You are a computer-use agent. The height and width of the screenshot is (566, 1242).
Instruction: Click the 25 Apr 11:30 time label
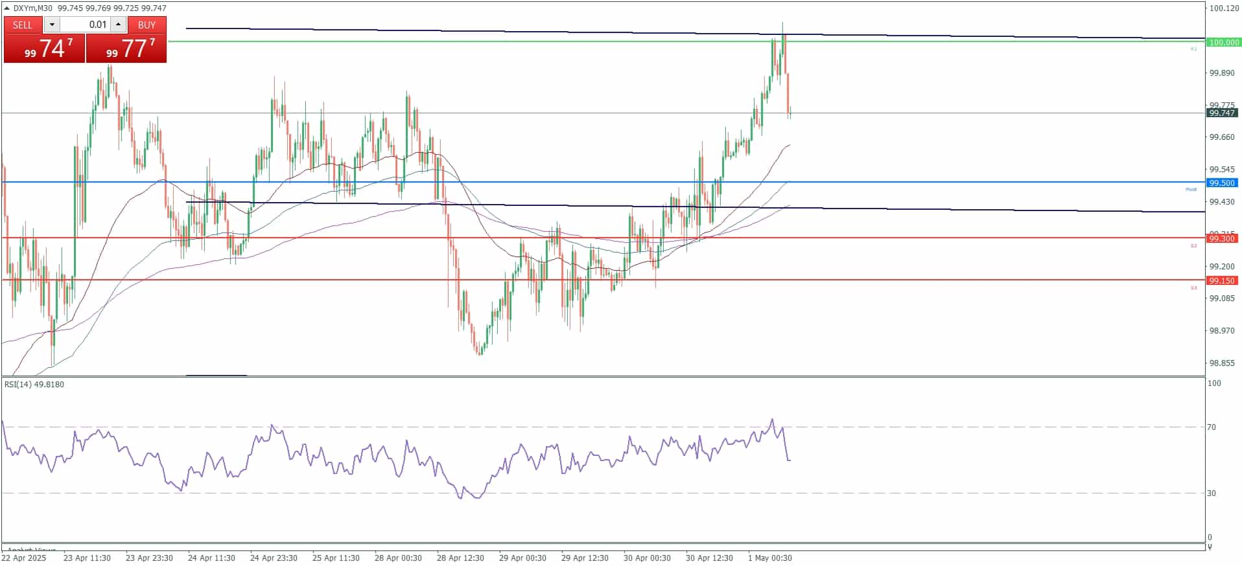tap(336, 558)
